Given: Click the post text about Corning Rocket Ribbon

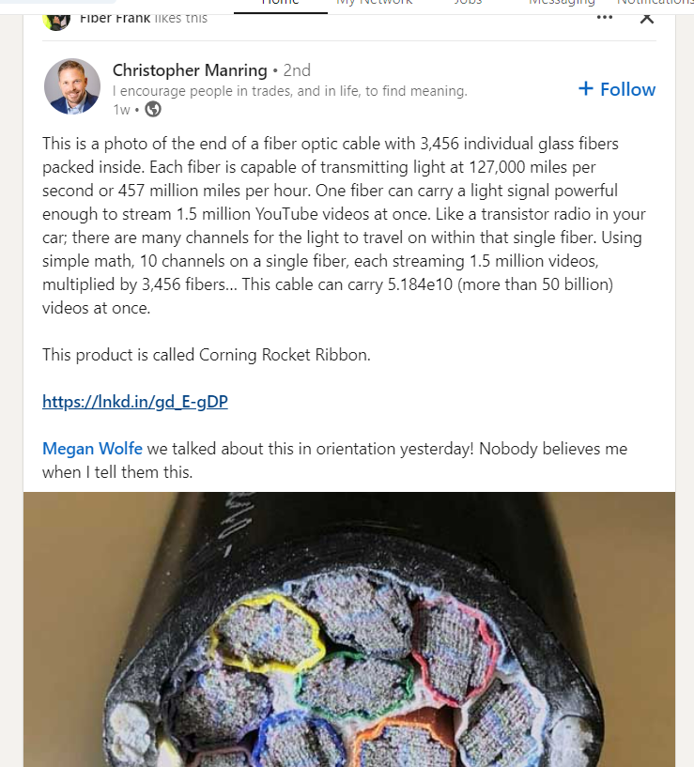Looking at the screenshot, I should point(206,355).
